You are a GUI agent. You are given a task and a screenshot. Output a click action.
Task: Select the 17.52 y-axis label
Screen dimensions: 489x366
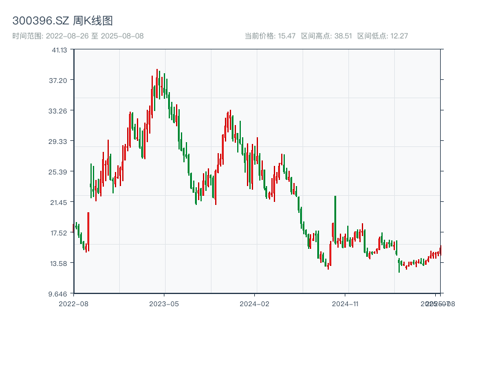point(59,233)
